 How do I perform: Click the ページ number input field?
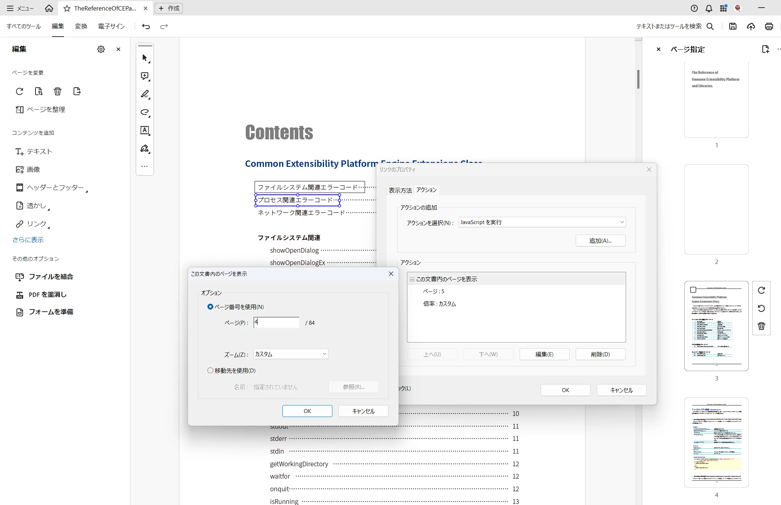coord(277,322)
